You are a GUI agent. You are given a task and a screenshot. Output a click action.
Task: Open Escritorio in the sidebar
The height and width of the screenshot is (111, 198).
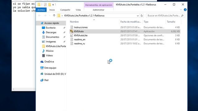click(x=51, y=28)
